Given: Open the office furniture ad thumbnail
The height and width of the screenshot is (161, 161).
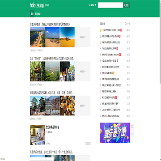Looking at the screenshot, I should pos(37,135).
